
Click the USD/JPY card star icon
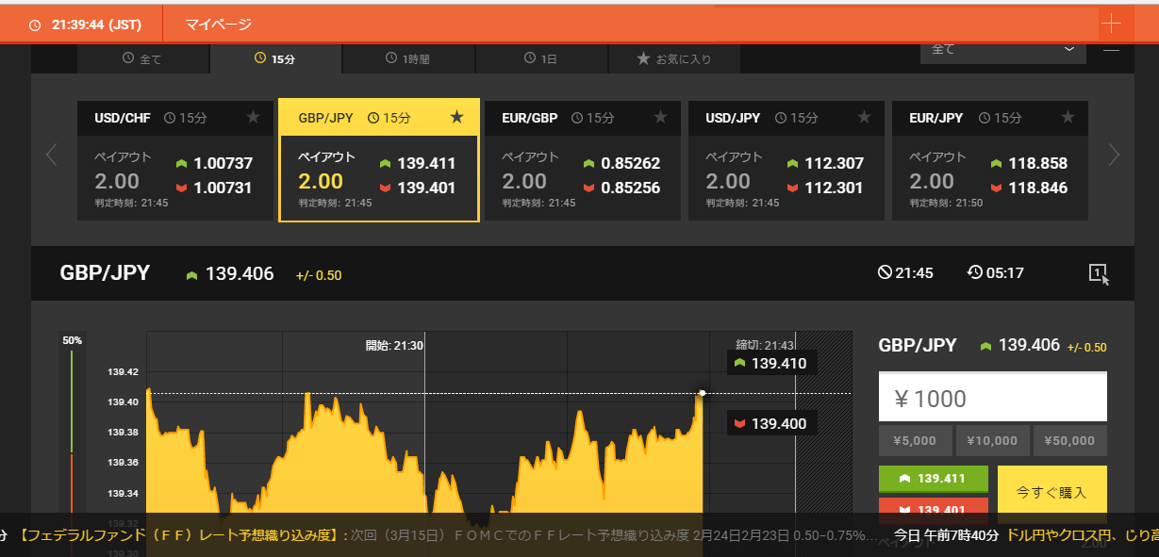(864, 118)
